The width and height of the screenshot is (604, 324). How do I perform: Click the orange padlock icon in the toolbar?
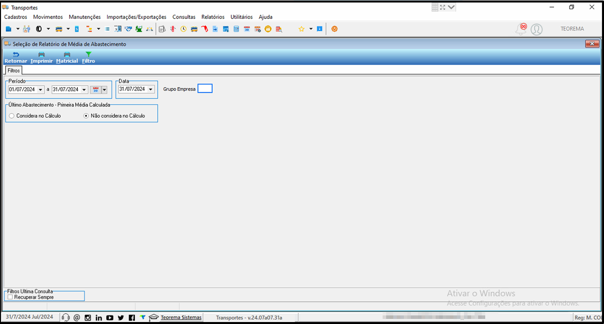(x=268, y=29)
